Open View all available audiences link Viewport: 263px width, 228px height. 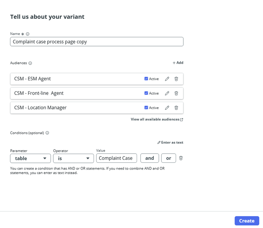click(x=157, y=119)
